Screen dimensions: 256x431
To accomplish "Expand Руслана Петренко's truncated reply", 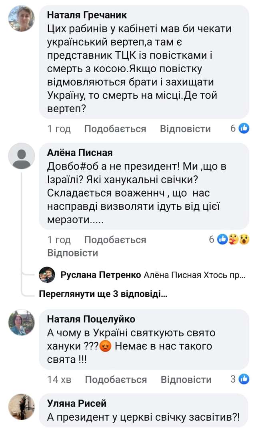I will pos(152,275).
